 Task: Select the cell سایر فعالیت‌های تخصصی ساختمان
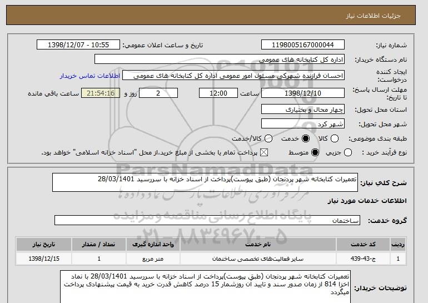click(258, 259)
